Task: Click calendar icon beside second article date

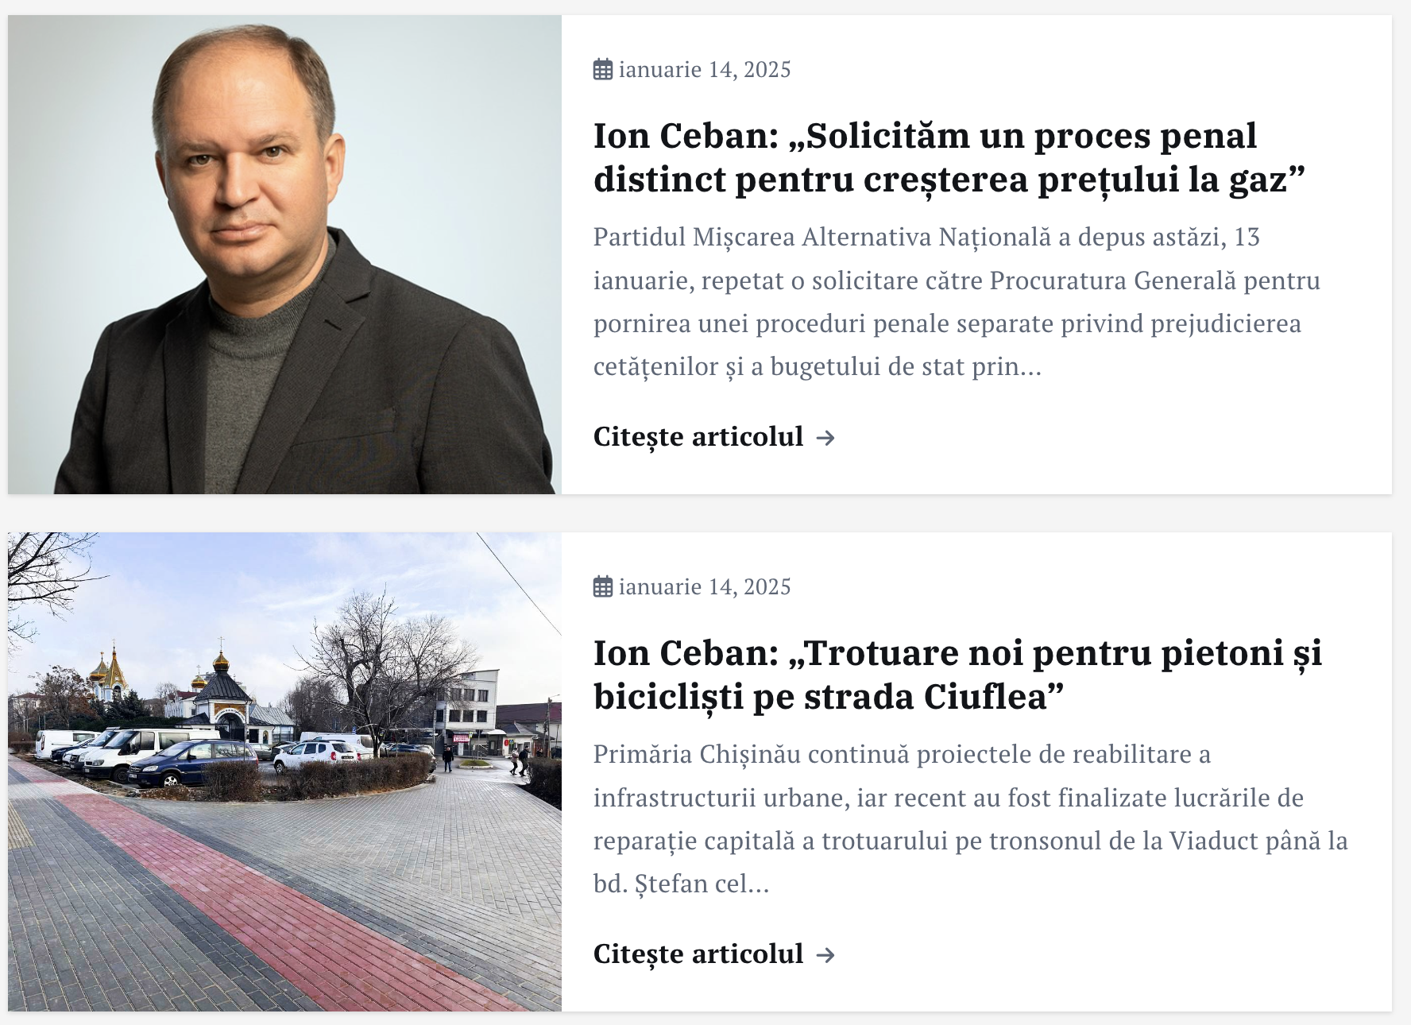Action: 603,587
